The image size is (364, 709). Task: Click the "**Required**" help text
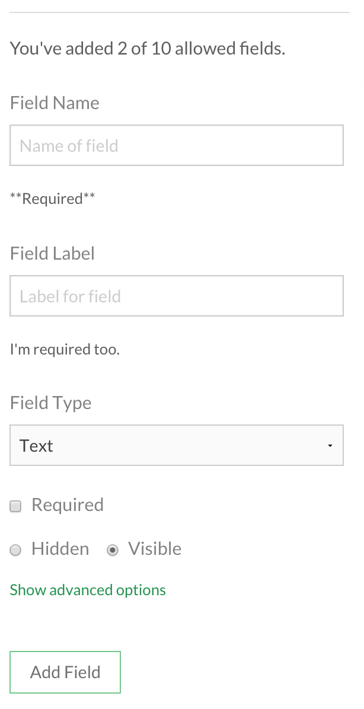(53, 199)
